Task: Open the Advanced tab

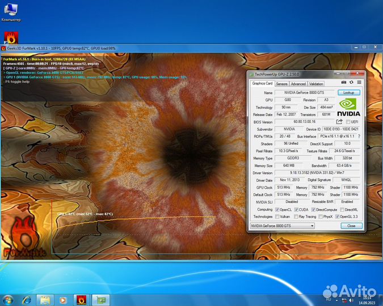Action: [x=298, y=84]
